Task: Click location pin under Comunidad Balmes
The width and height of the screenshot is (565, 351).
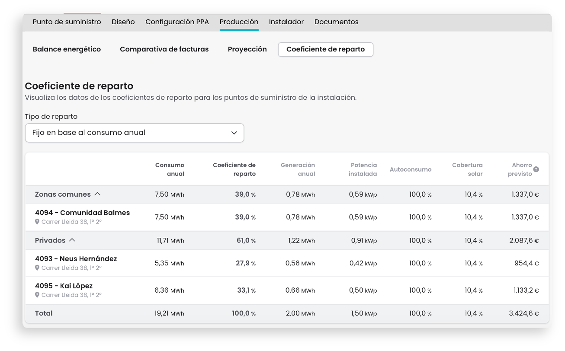Action: click(x=37, y=222)
